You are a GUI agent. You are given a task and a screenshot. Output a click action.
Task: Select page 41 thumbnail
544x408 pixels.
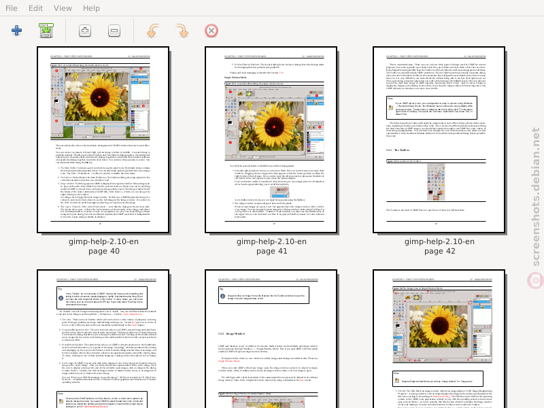pyautogui.click(x=271, y=140)
